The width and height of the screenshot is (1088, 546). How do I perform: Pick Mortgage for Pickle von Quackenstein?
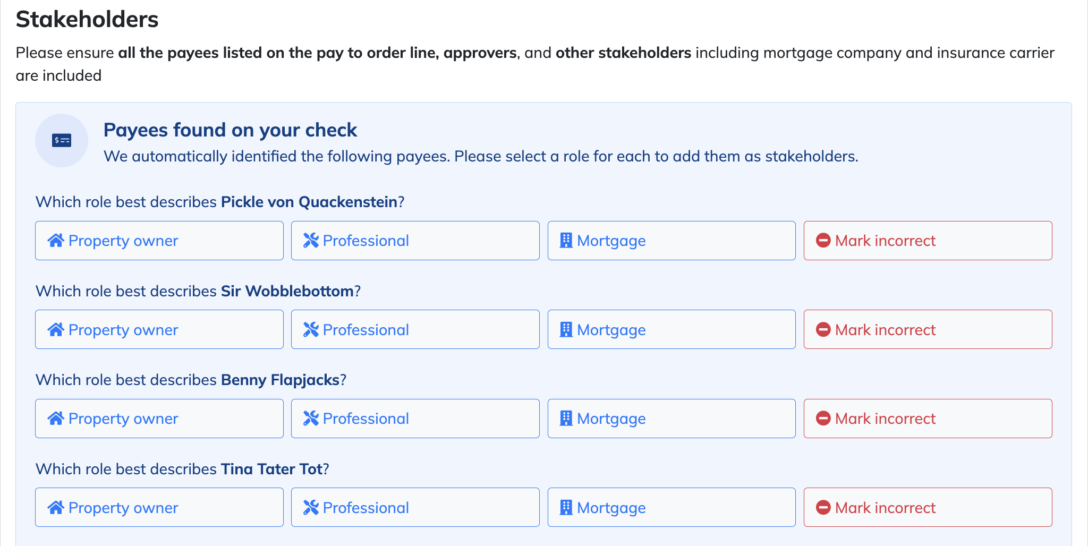pos(671,241)
